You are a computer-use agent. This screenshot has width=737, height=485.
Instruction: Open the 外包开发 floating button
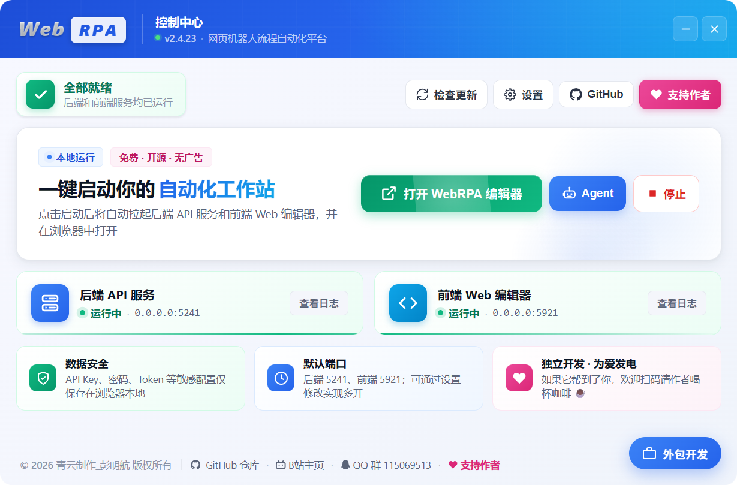(675, 453)
